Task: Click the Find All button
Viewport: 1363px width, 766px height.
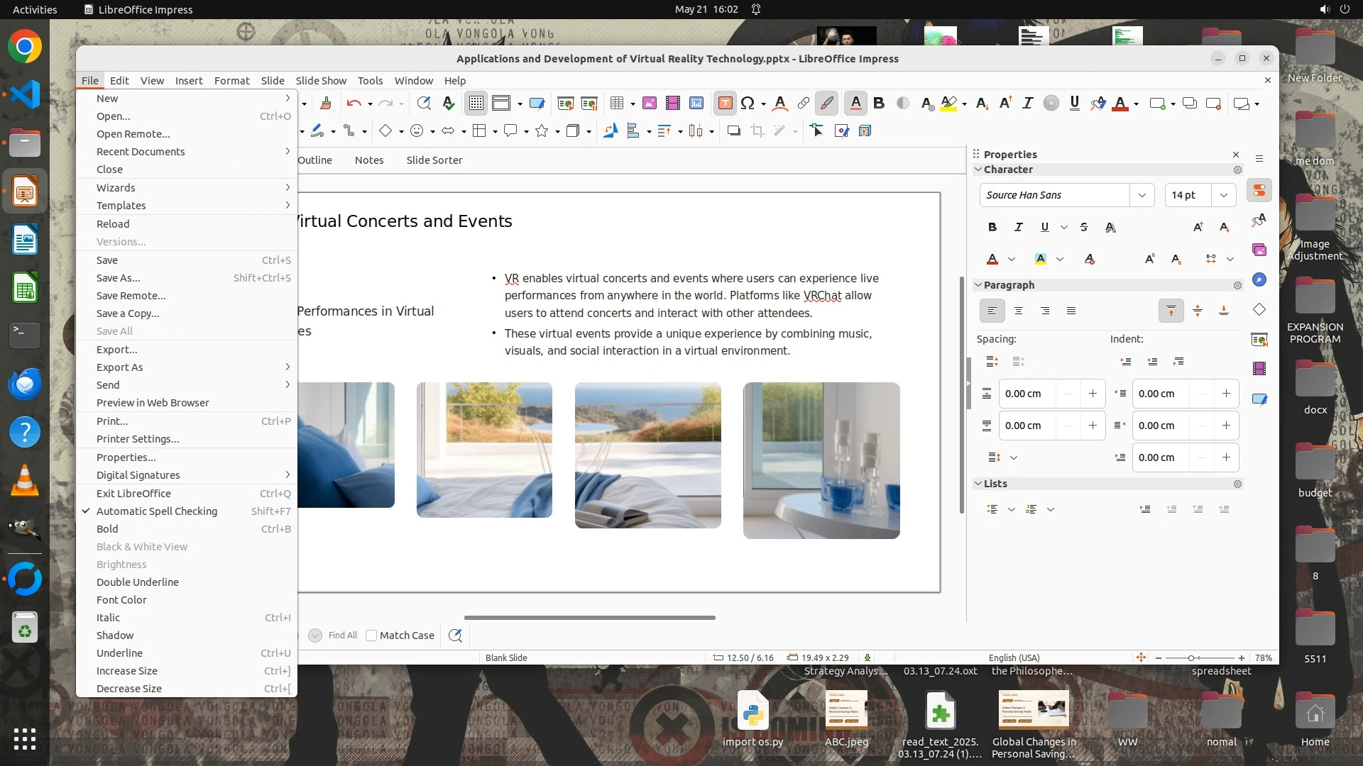Action: (x=342, y=635)
